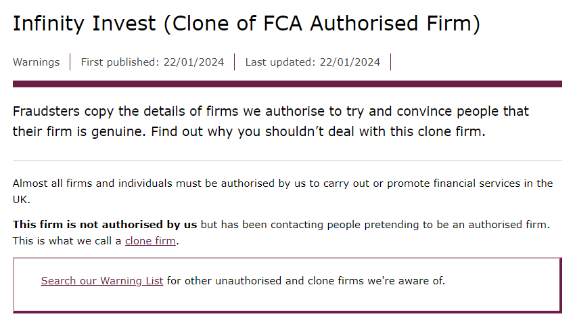
Task: Click the "Infinity Invest" title text
Action: point(85,24)
